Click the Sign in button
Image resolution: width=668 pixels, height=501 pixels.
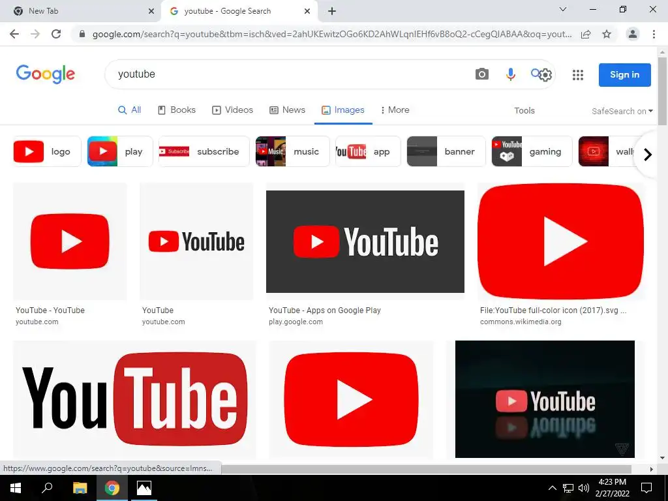click(x=624, y=74)
